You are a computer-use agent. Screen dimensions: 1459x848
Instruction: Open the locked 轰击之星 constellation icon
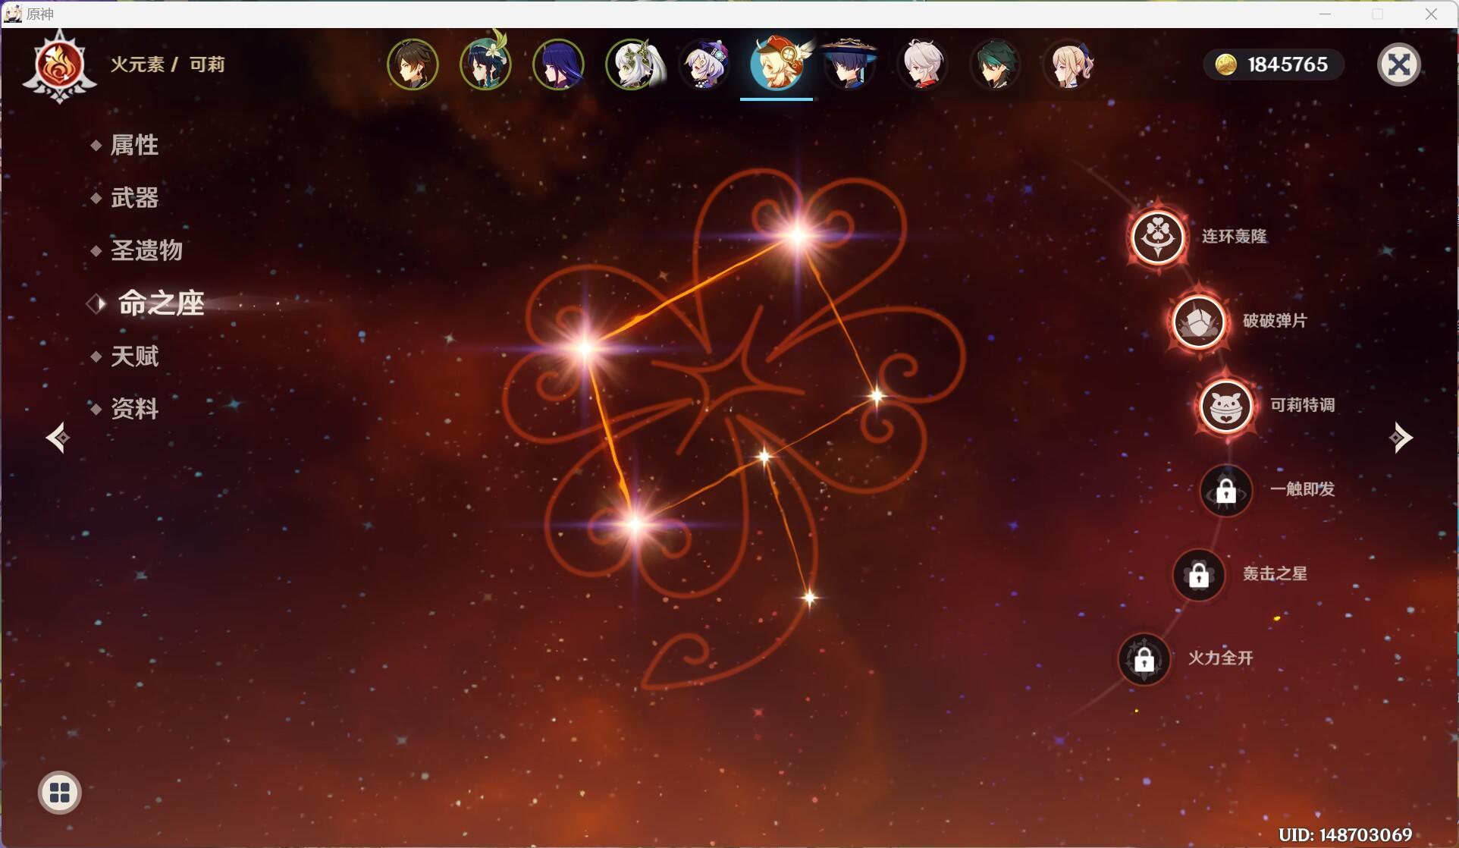(x=1199, y=575)
